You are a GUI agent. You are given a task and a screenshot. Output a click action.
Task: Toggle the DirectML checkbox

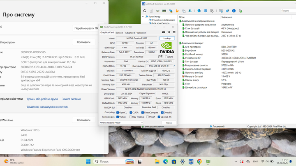click(x=162, y=113)
